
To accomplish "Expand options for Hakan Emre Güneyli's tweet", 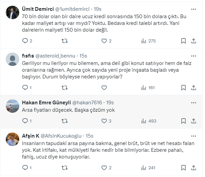I will tap(194, 102).
